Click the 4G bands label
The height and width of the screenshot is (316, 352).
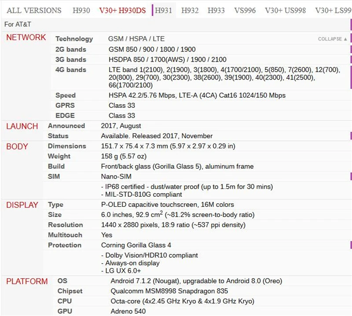tap(71, 70)
